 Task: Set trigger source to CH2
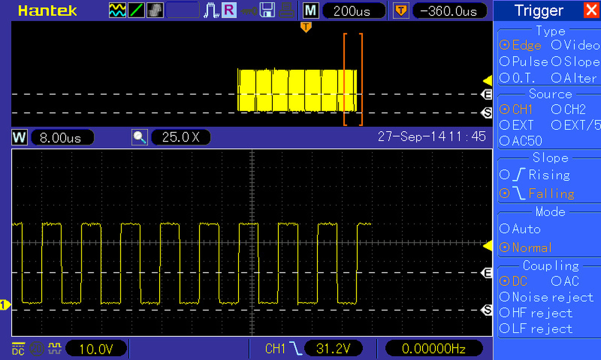click(569, 110)
